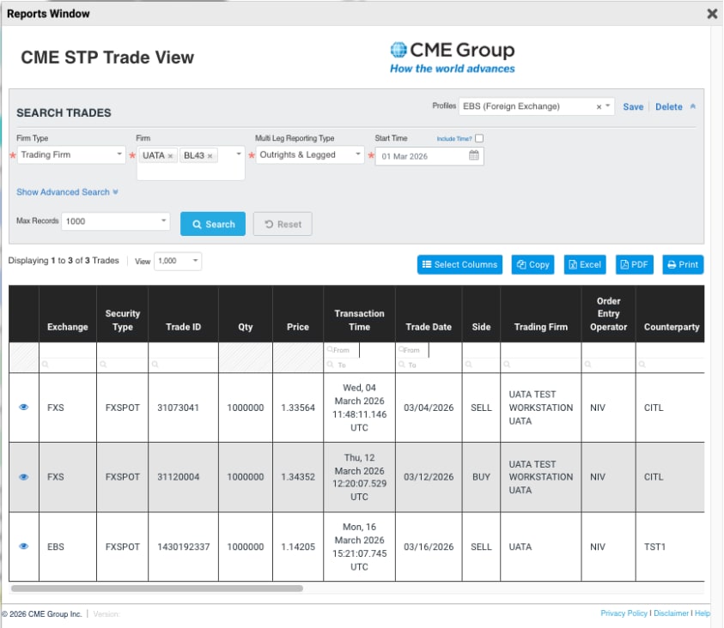Sort by Order Entry Operator column header
This screenshot has width=724, height=628.
pyautogui.click(x=609, y=314)
